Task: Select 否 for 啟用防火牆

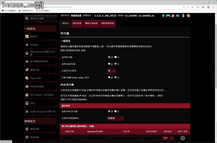Action: [115, 57]
